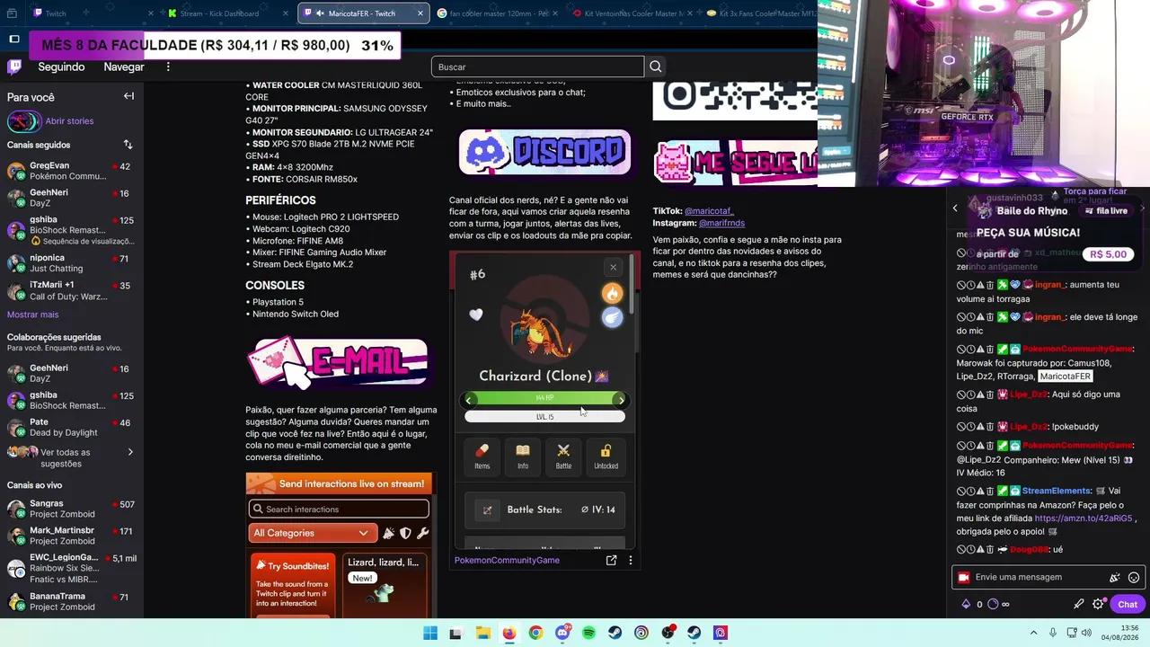Open niponica Just Chatting channel
1150x647 pixels.
(x=72, y=263)
